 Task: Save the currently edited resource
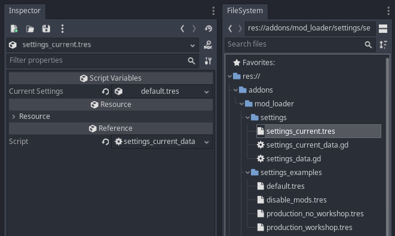(46, 29)
